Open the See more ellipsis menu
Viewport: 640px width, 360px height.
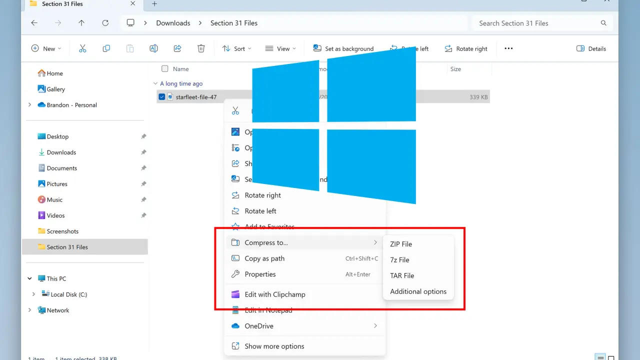[508, 48]
